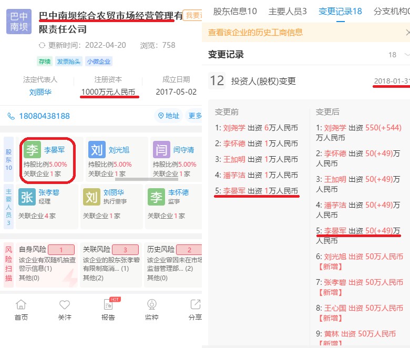Select the 变更记录18 tab
The image size is (410, 348).
tap(340, 11)
